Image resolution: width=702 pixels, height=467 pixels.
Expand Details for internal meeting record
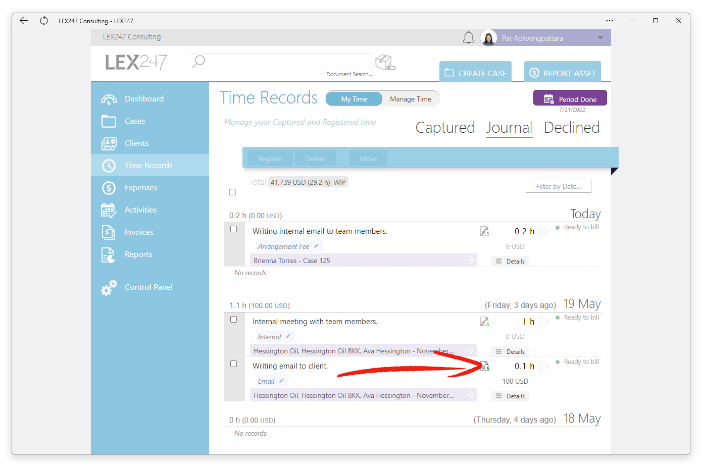click(510, 351)
